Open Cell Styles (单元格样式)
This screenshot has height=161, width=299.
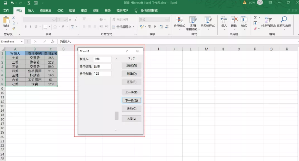(208, 24)
